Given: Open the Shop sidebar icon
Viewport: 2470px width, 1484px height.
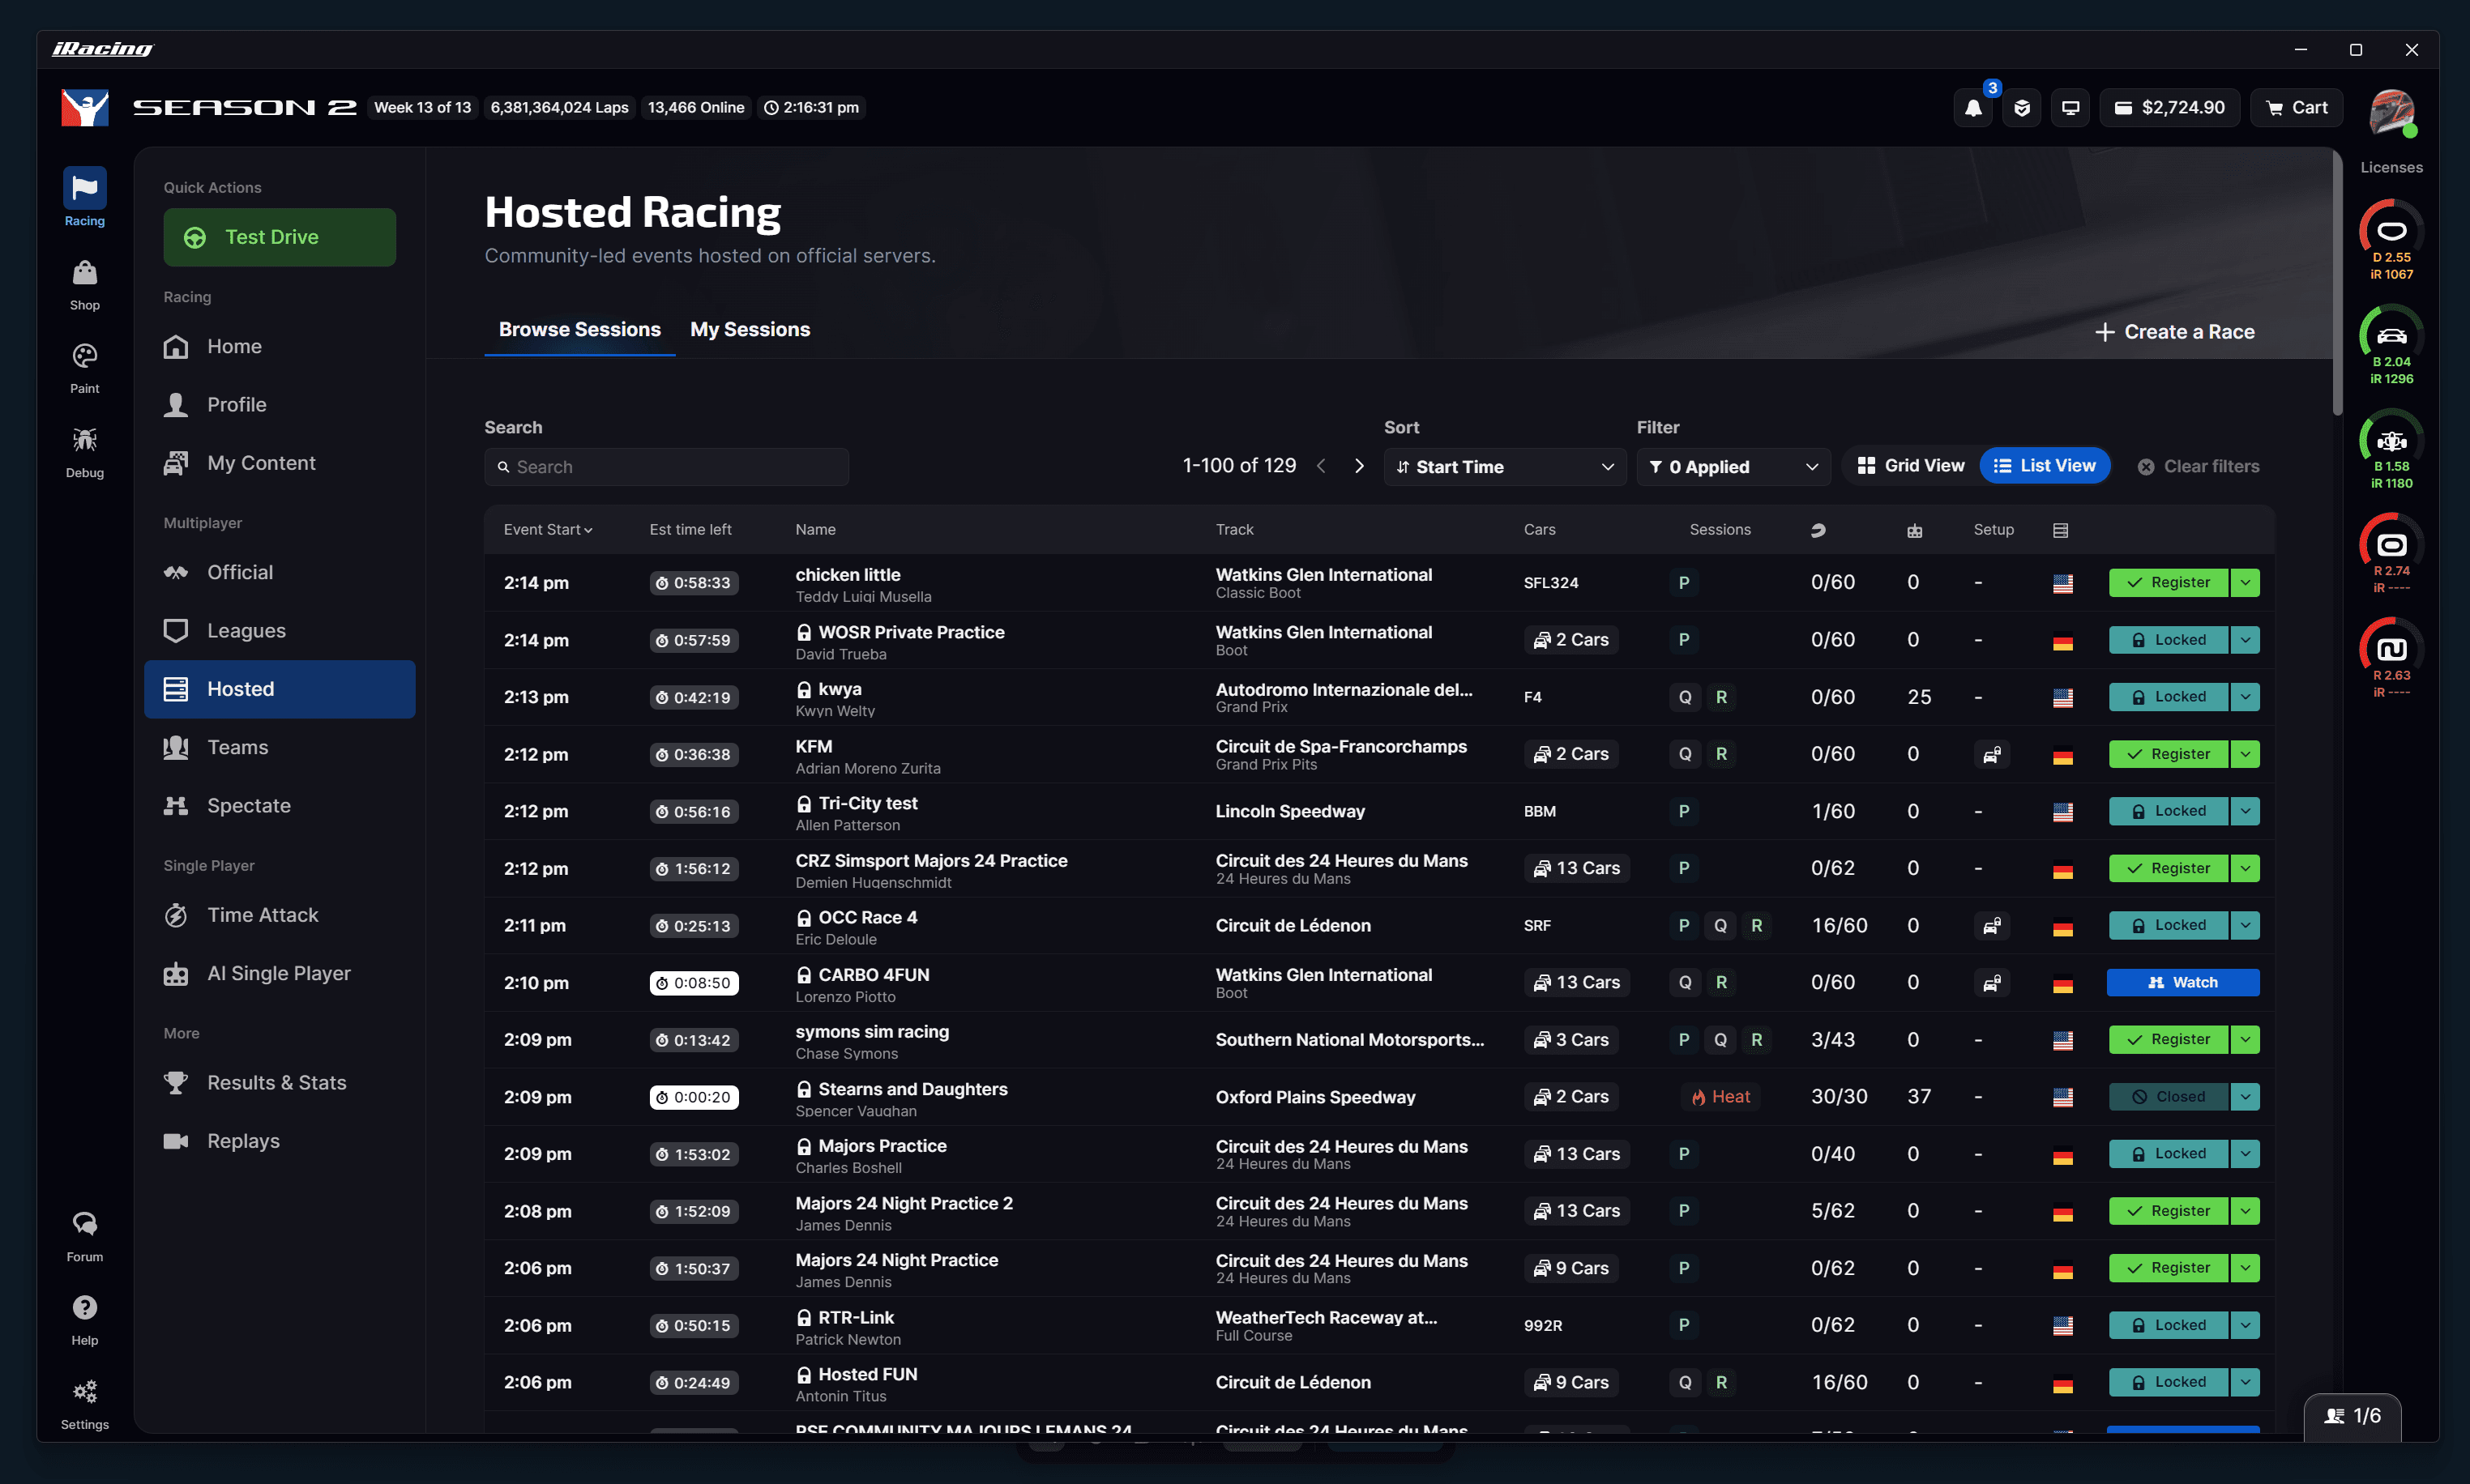Looking at the screenshot, I should [x=85, y=286].
